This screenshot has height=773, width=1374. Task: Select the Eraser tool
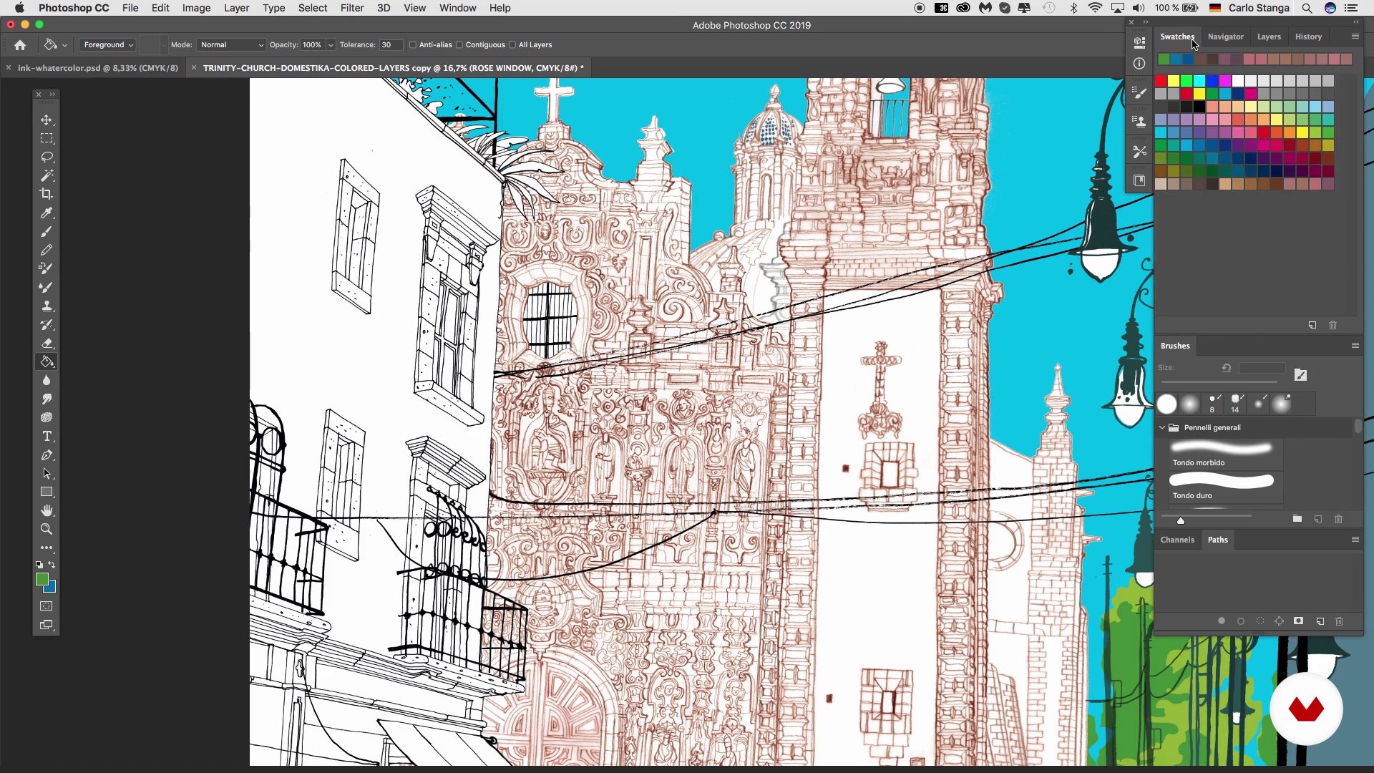tap(47, 343)
